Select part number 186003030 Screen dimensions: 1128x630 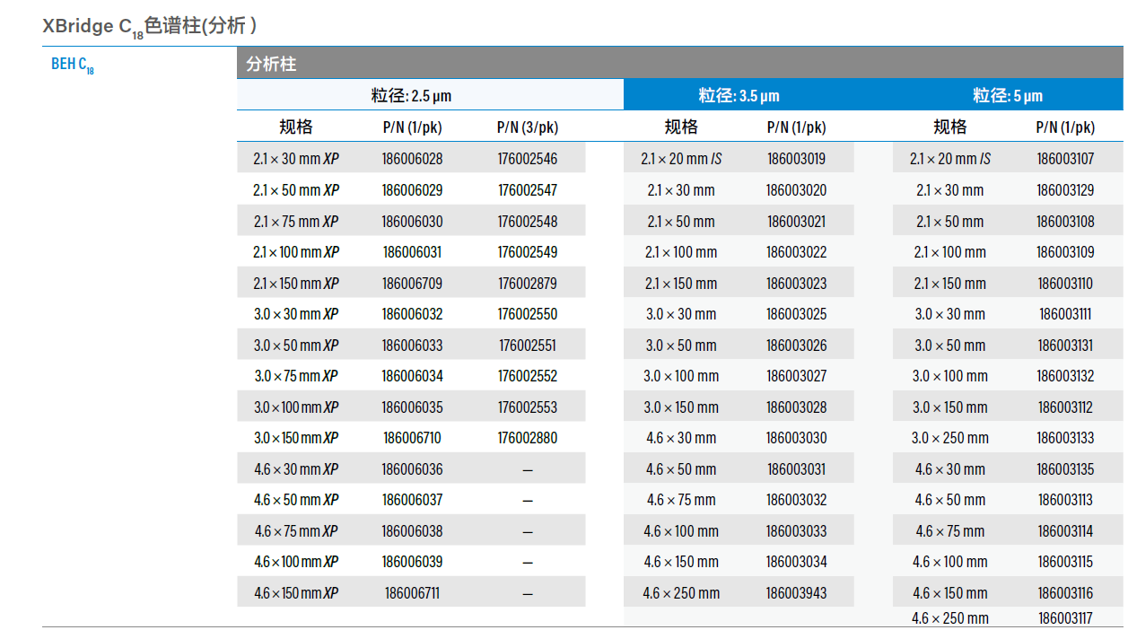point(796,438)
